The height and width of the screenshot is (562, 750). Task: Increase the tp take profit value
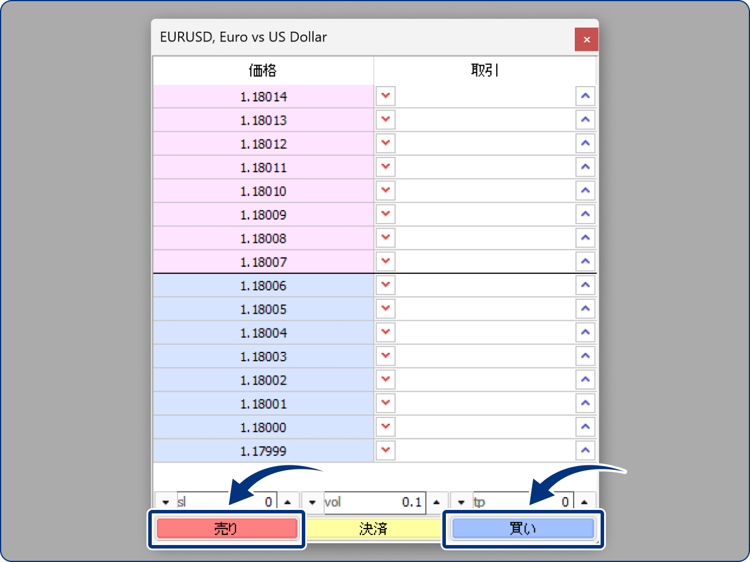tap(584, 502)
